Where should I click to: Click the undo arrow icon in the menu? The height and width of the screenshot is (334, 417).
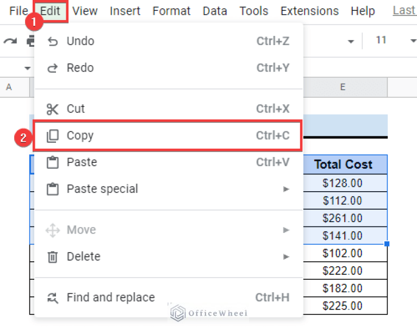(52, 41)
